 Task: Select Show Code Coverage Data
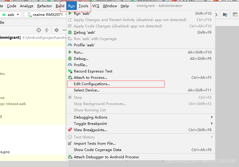141,150
